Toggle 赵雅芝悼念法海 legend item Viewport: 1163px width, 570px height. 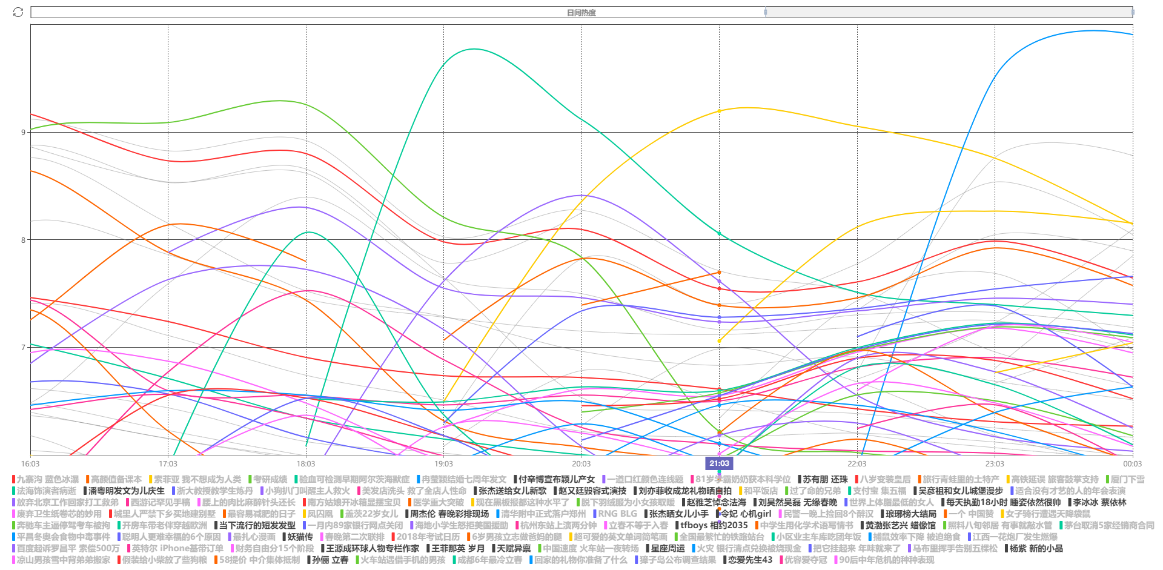pyautogui.click(x=714, y=502)
